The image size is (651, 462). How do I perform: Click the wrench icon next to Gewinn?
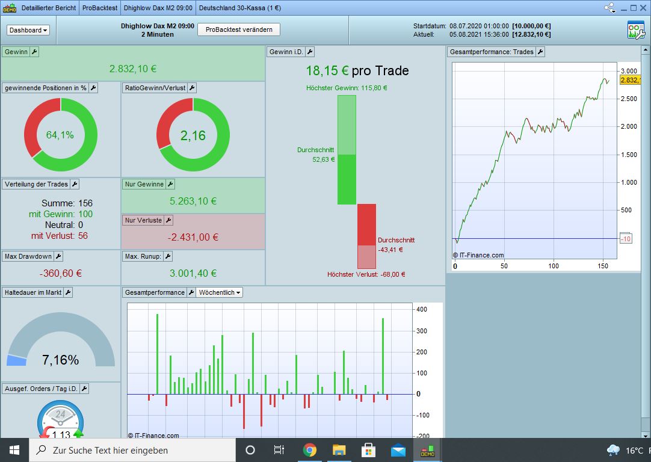[34, 52]
